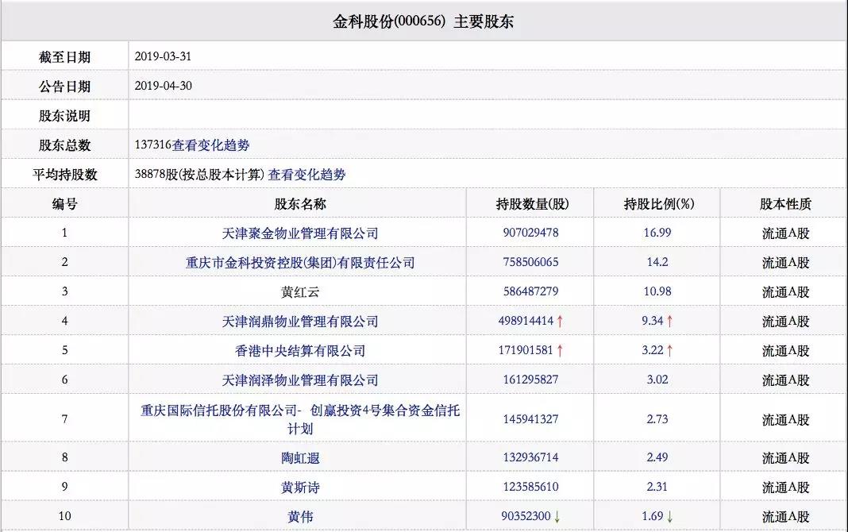The image size is (848, 532).
Task: Select shares value 758506065
Action: pyautogui.click(x=530, y=262)
